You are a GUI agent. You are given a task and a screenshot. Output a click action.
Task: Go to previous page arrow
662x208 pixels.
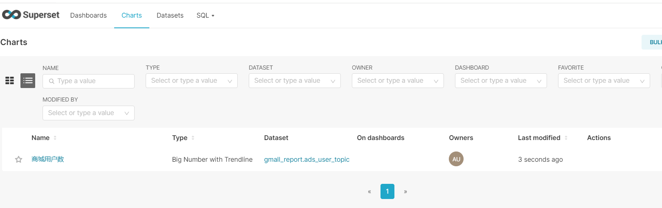point(369,192)
